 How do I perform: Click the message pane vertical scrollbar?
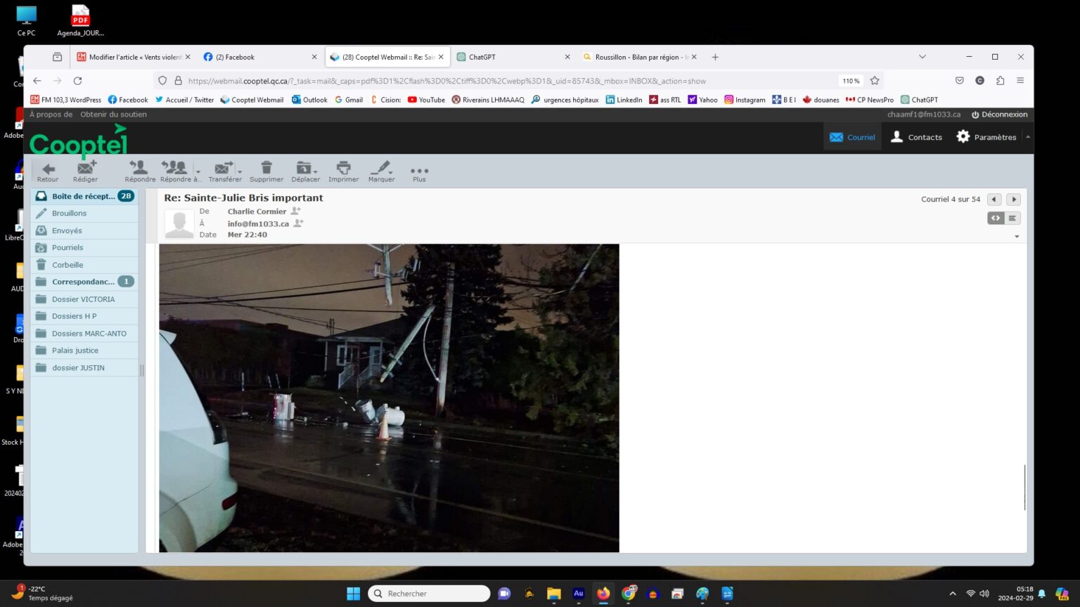(x=1024, y=487)
